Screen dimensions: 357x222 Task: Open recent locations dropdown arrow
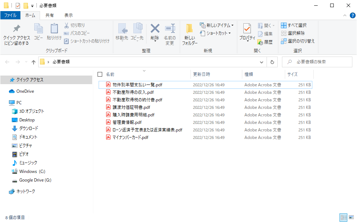pyautogui.click(x=26, y=62)
